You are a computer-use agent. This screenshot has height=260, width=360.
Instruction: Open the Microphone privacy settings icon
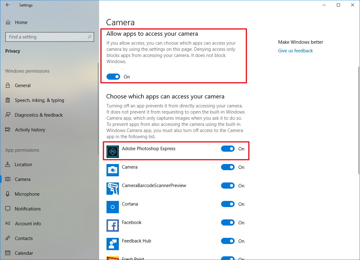9,194
